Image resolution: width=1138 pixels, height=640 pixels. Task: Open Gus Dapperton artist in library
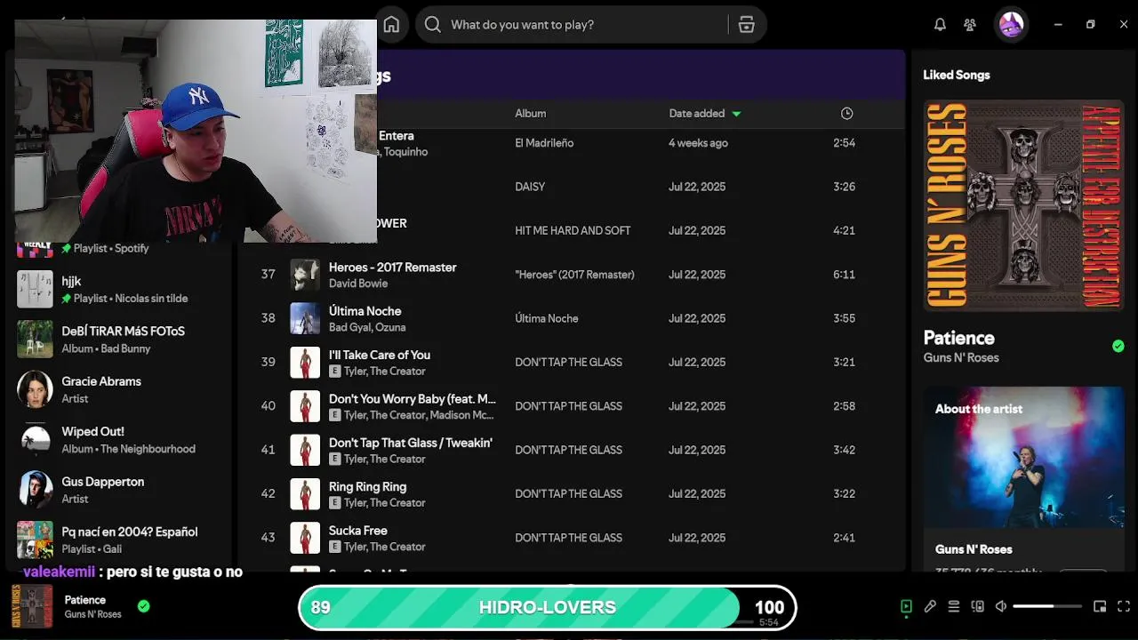tap(121, 490)
